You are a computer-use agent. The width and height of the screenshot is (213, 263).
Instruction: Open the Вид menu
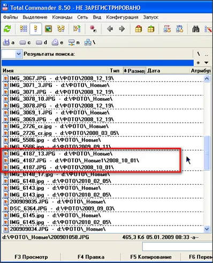point(97,17)
